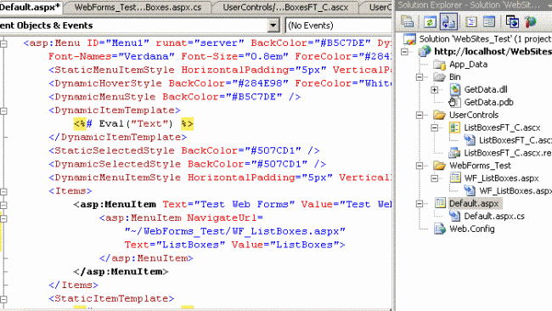Click the Solution Explorer panel title bar
This screenshot has height=311, width=552.
click(473, 5)
